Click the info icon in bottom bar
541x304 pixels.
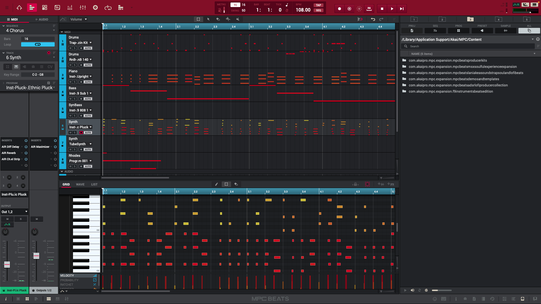[6, 299]
